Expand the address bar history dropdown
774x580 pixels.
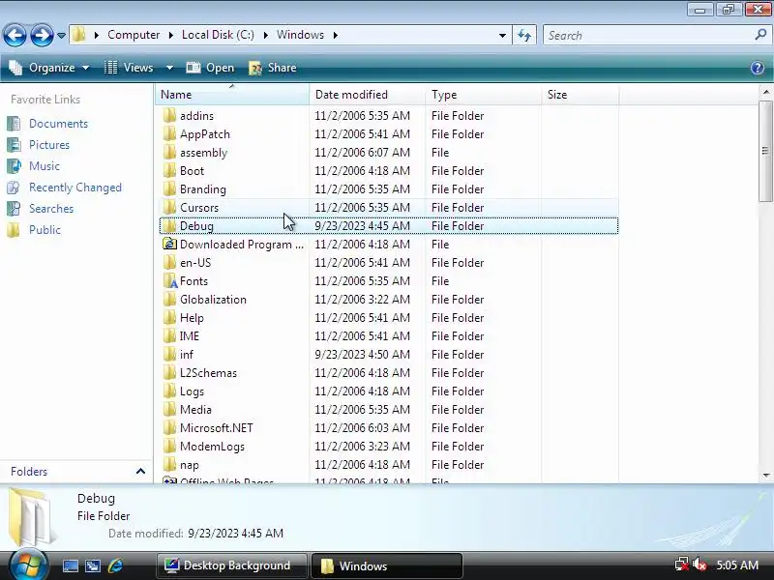pos(502,35)
